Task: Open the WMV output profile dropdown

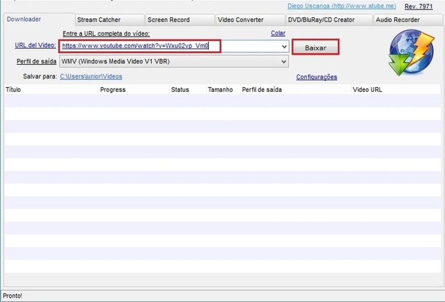Action: tap(174, 62)
